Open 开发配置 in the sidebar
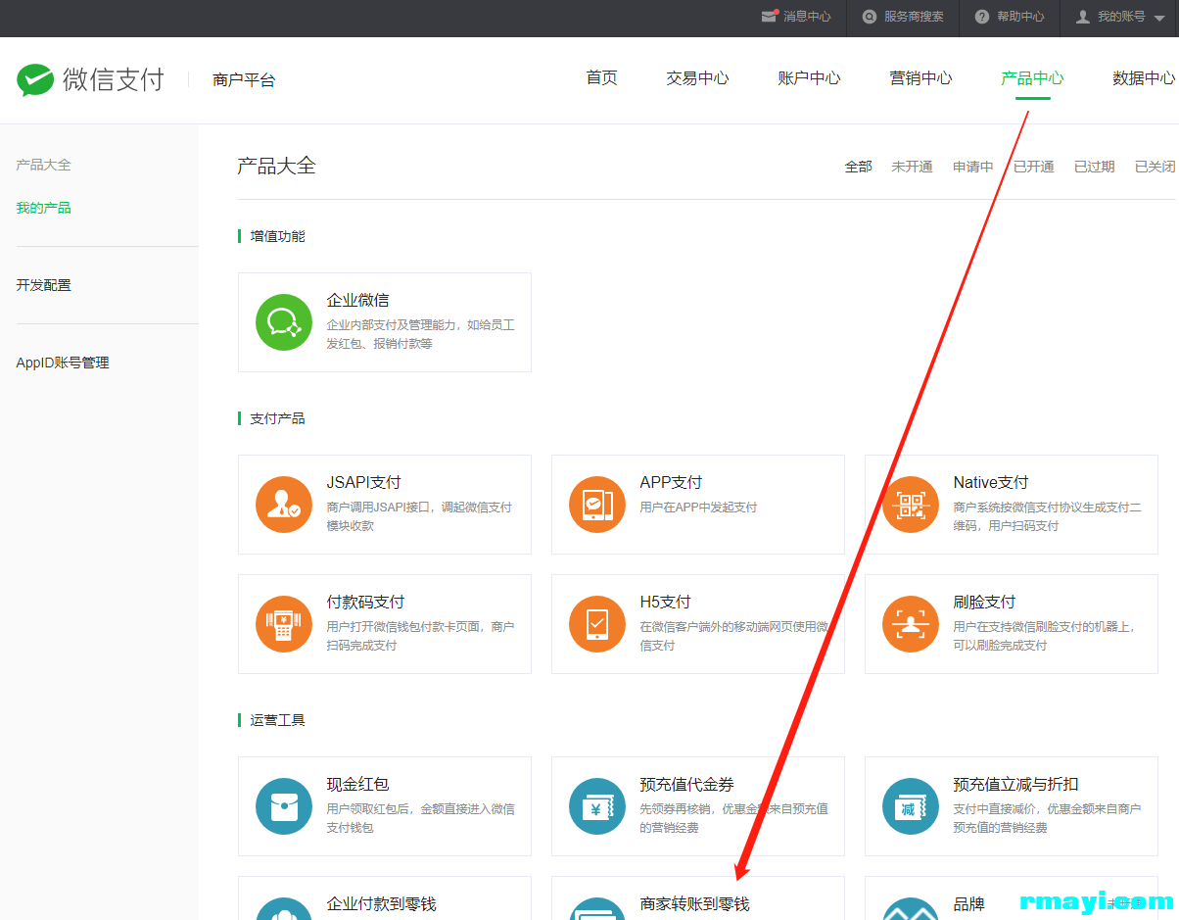 (44, 285)
